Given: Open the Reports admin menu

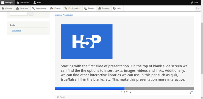Looking at the screenshot, I should (x=104, y=8).
